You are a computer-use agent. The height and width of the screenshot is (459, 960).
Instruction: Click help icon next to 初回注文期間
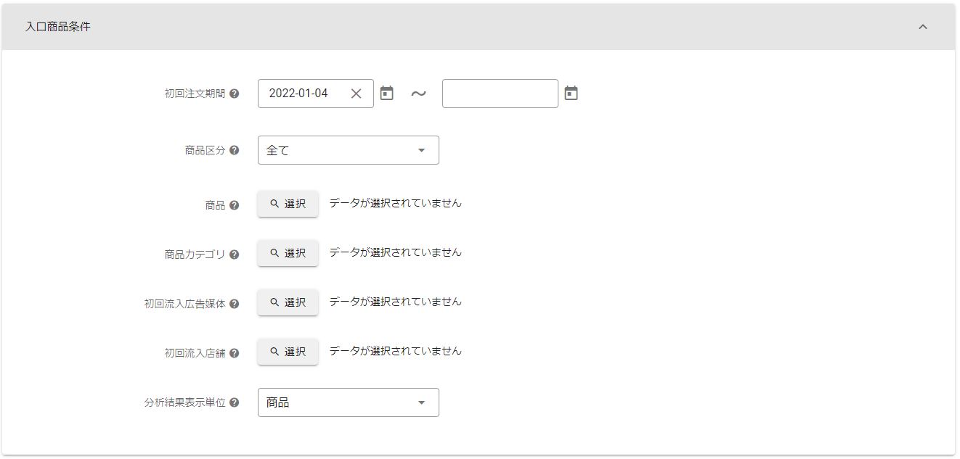(234, 94)
